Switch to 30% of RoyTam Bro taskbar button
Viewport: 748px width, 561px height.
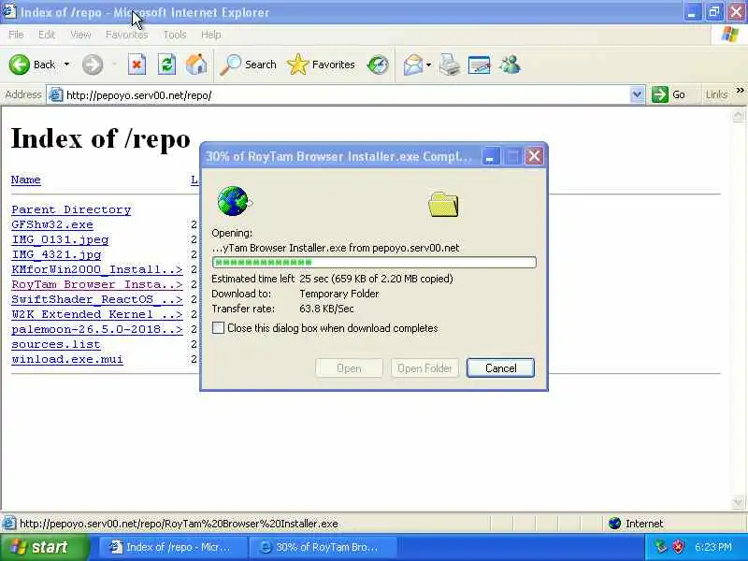click(323, 547)
